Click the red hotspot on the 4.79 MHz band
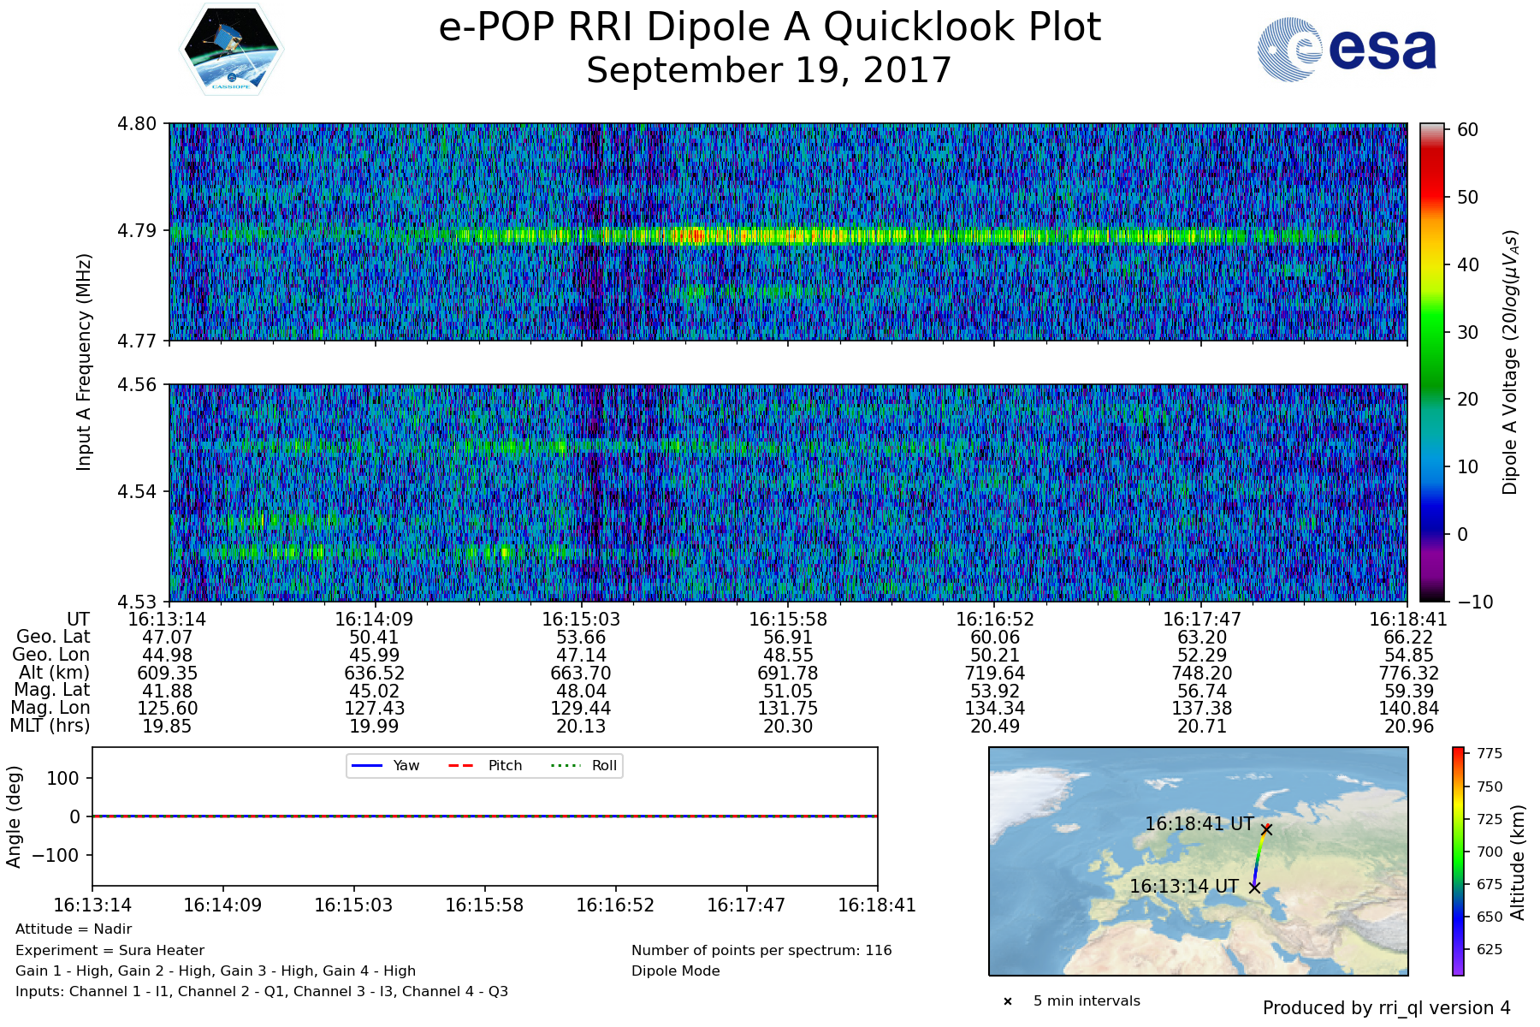The width and height of the screenshot is (1540, 1027). [x=694, y=234]
